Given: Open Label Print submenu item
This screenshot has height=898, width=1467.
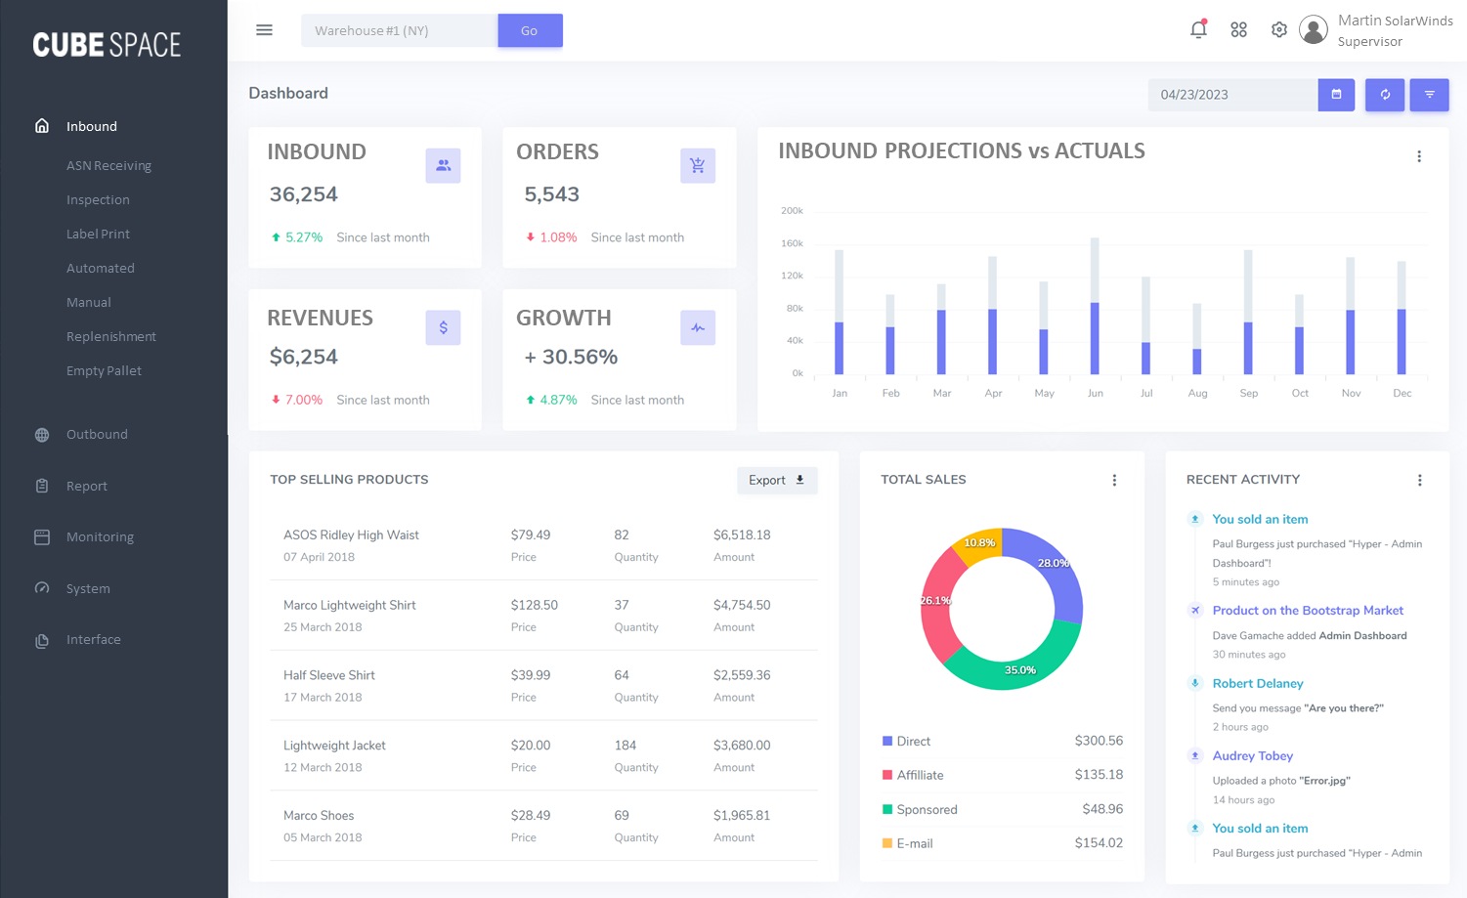Looking at the screenshot, I should click(x=98, y=235).
